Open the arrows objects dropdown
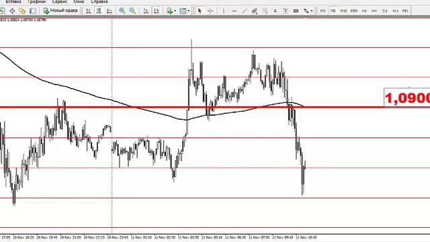The height and width of the screenshot is (242, 430). 308,11
